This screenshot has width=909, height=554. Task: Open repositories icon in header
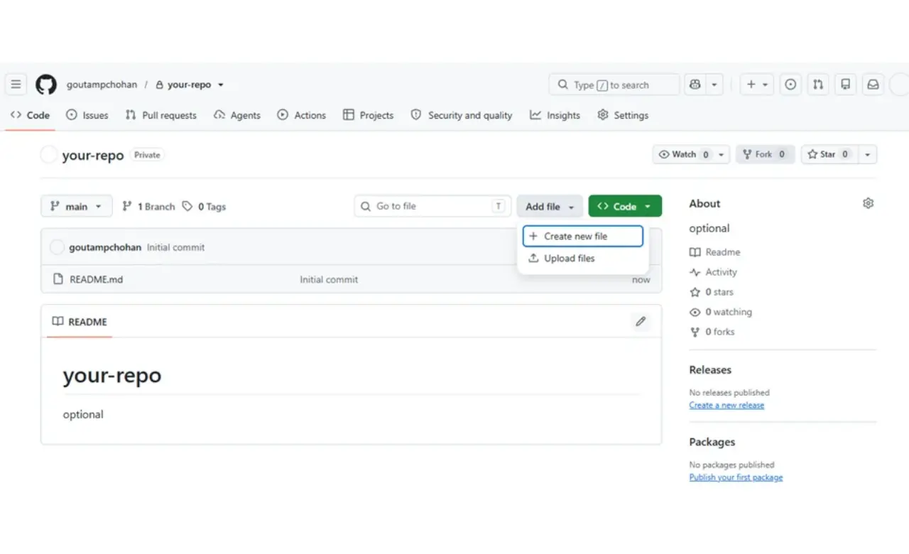(x=846, y=85)
